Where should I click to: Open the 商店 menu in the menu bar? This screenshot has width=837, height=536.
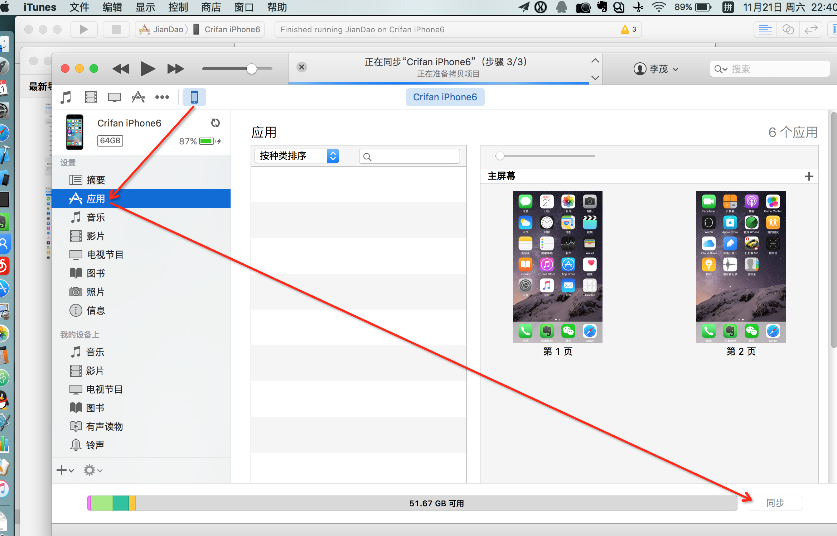pyautogui.click(x=211, y=7)
